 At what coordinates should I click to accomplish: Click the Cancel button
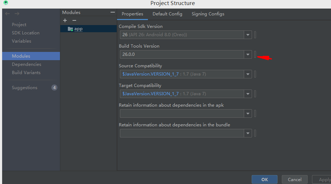click(295, 180)
